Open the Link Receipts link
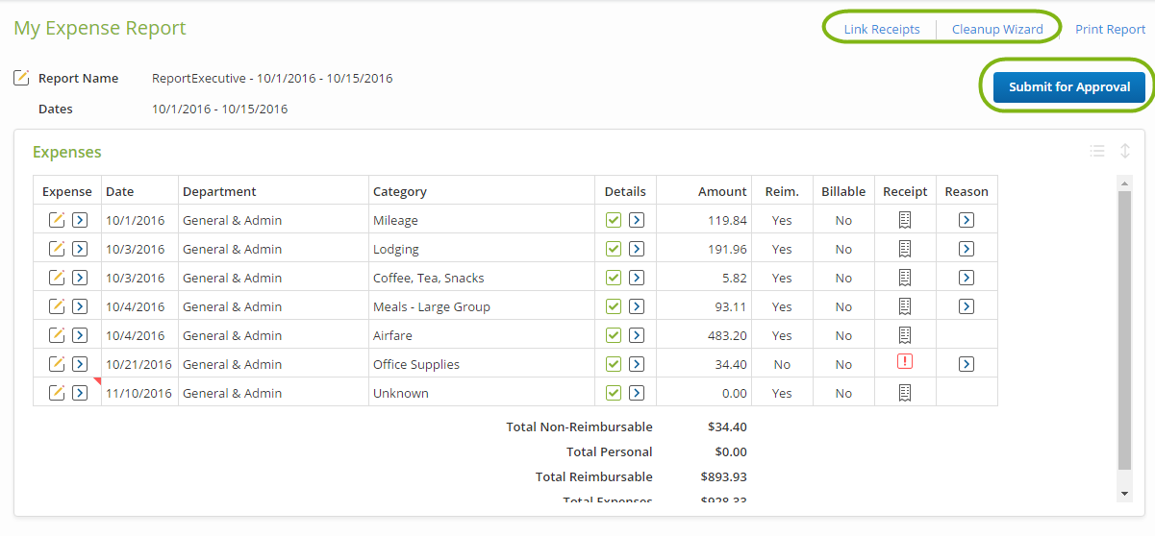The image size is (1155, 536). tap(882, 29)
